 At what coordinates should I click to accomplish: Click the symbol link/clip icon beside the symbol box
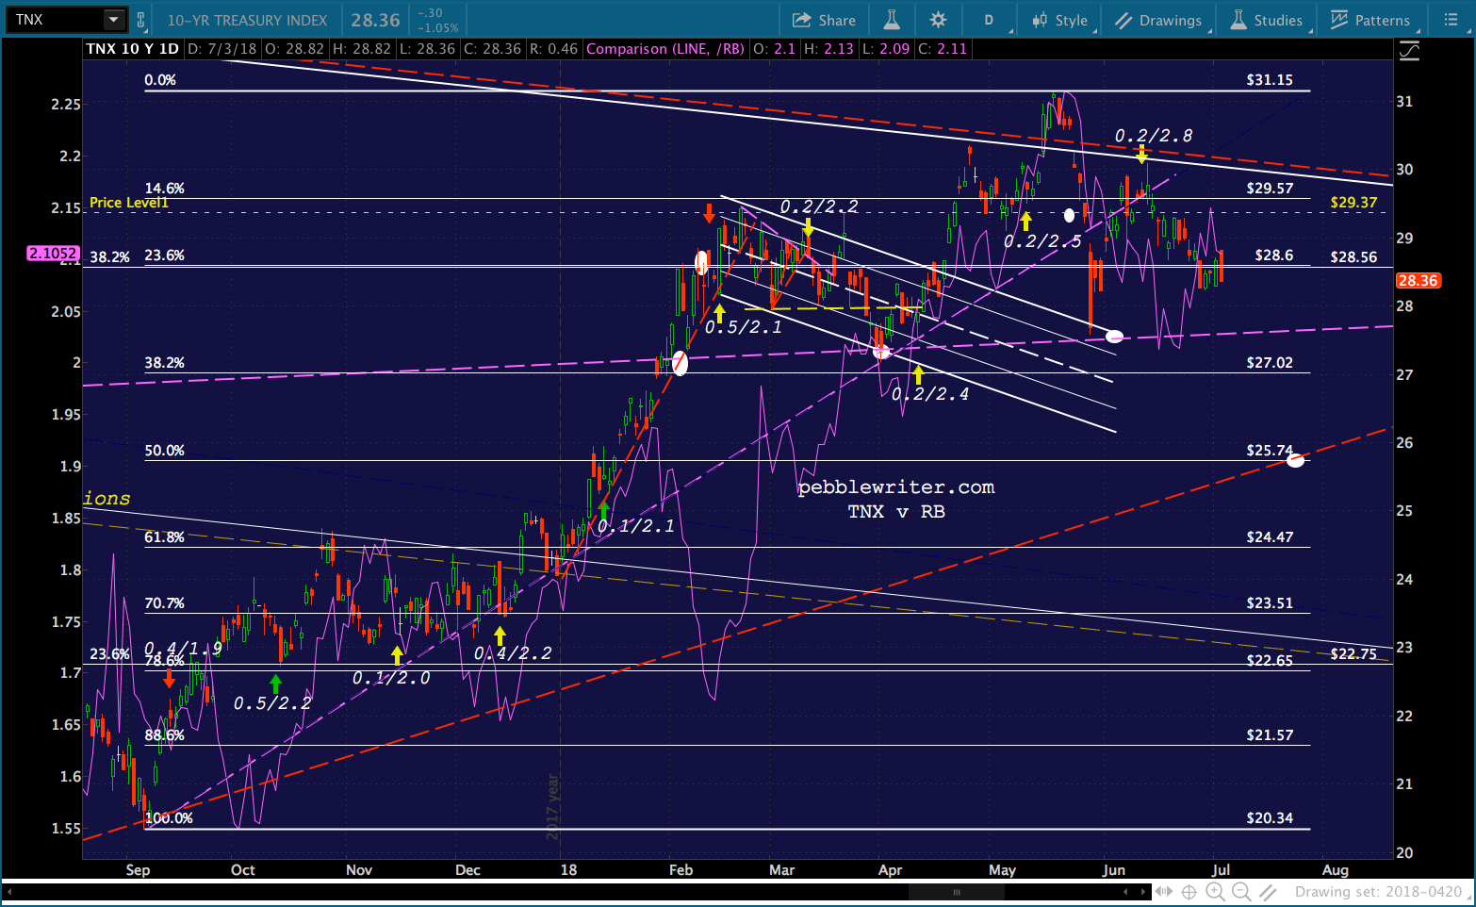141,20
